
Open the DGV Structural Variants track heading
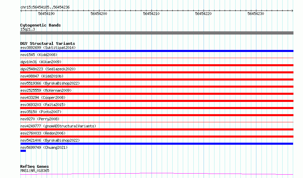[x=48, y=43]
